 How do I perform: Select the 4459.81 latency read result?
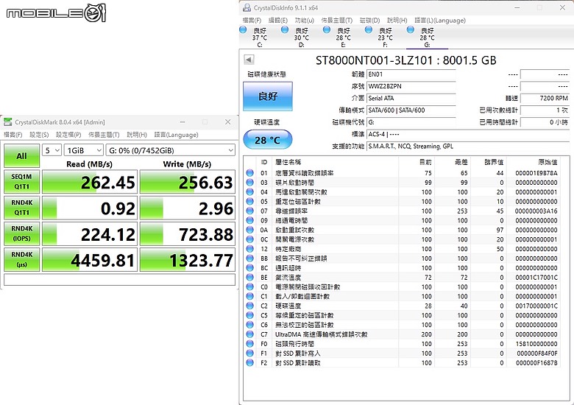(90, 260)
